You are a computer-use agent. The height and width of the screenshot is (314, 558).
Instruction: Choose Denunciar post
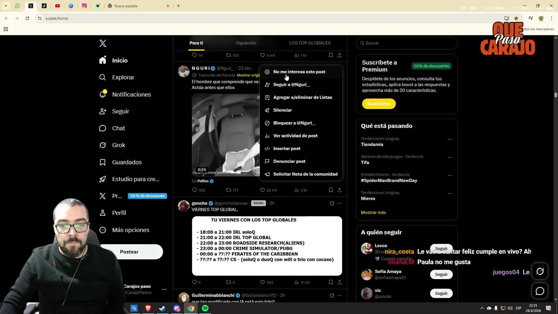coord(301,161)
